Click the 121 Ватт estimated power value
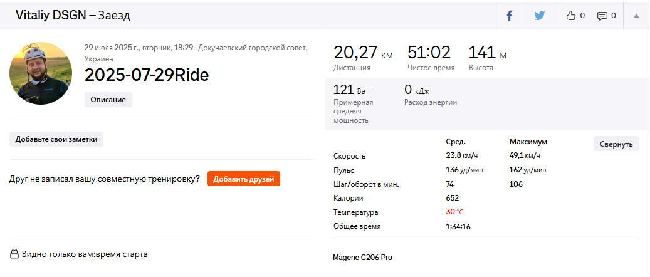This screenshot has height=277, width=650. coord(352,90)
